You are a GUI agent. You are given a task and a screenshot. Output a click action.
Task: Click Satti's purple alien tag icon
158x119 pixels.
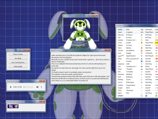[x=142, y=56]
